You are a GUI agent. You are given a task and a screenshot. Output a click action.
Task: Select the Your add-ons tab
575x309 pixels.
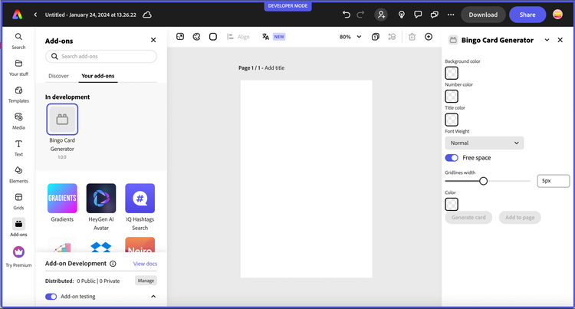(x=98, y=76)
